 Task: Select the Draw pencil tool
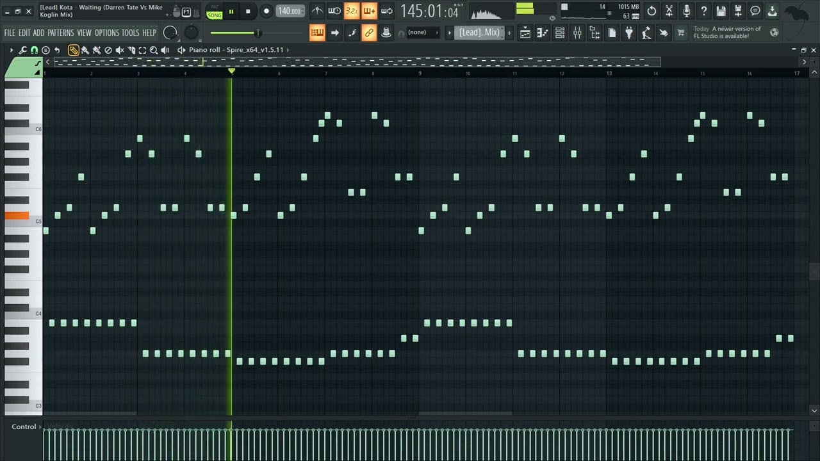pyautogui.click(x=73, y=50)
